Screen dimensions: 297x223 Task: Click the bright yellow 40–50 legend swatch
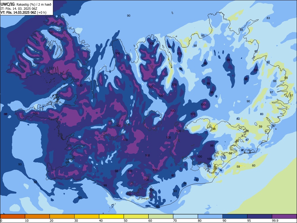pyautogui.click(x=111, y=216)
